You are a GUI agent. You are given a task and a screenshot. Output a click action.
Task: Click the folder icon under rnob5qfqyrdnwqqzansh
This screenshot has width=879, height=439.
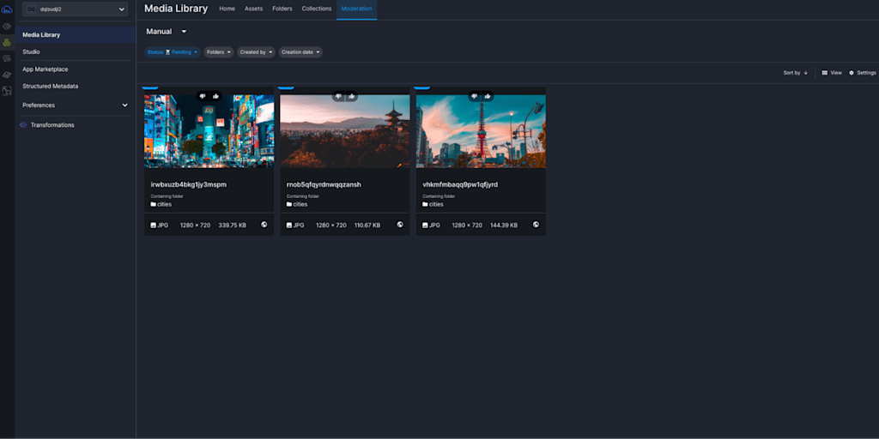[x=289, y=204]
